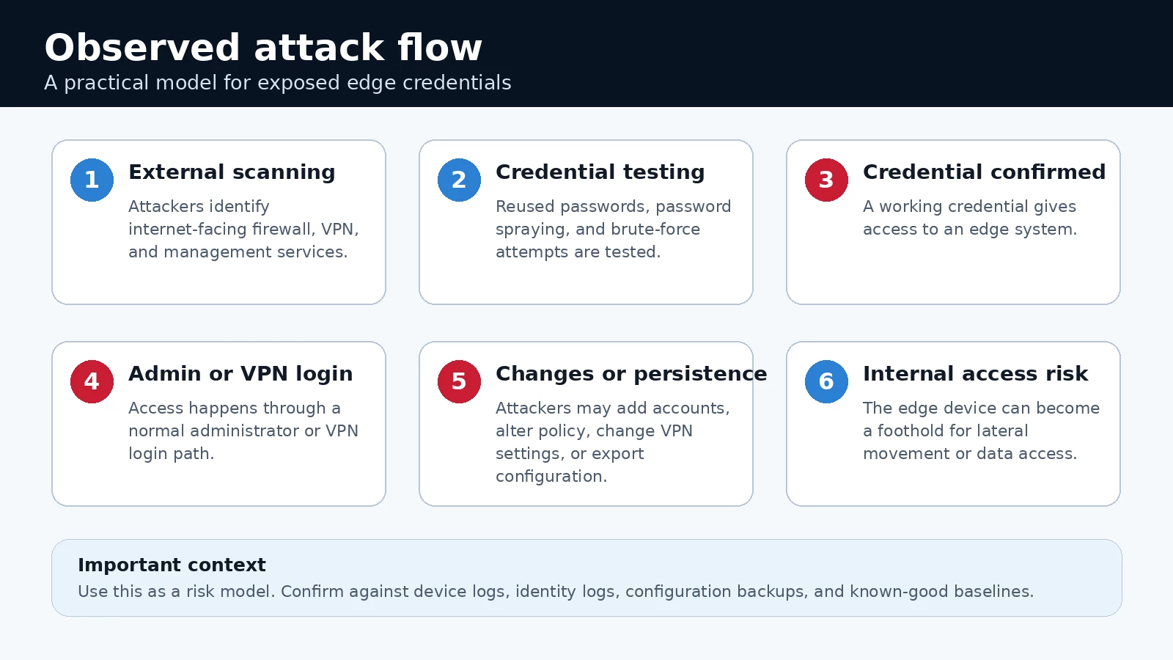Click the description about password spraying attempts
The width and height of the screenshot is (1173, 660).
[613, 229]
